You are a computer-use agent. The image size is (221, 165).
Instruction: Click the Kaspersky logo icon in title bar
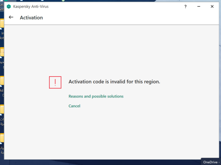tap(9, 7)
